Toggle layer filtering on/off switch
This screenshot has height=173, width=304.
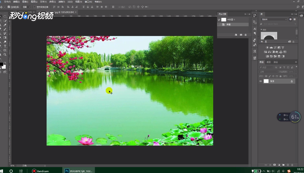point(297,67)
